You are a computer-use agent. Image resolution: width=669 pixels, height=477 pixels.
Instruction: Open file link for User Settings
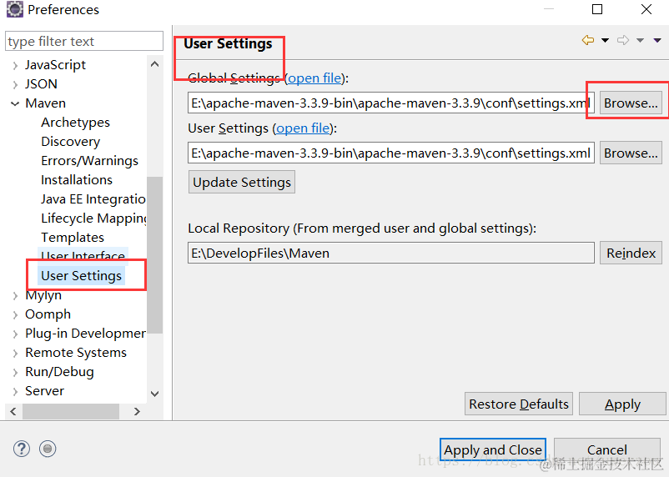[x=303, y=128]
